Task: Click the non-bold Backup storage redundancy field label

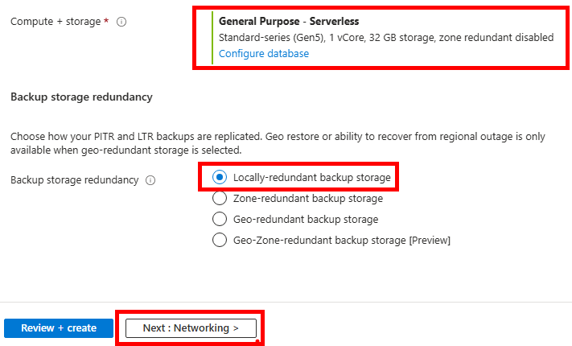Action: [75, 180]
